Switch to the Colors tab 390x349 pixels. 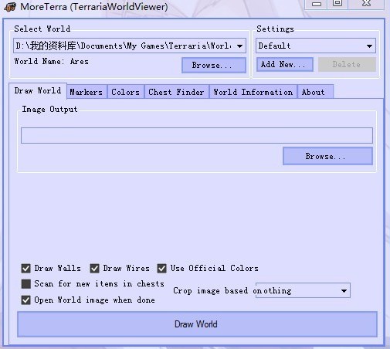[125, 92]
